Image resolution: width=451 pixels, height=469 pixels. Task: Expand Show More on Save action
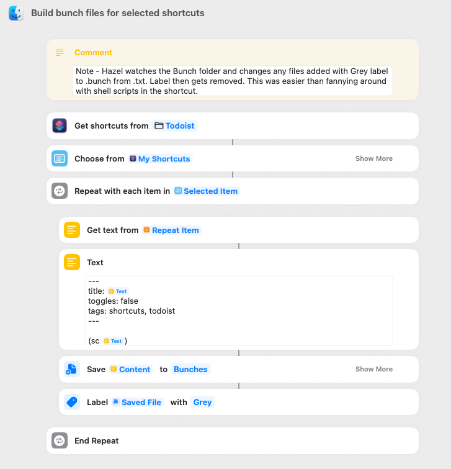tap(373, 369)
